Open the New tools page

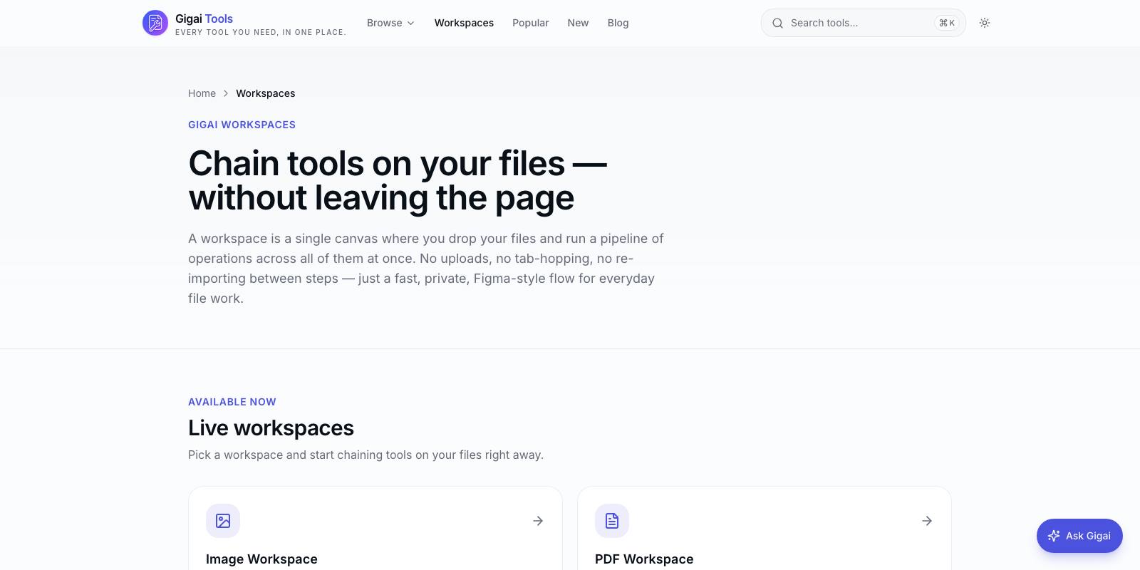(578, 23)
